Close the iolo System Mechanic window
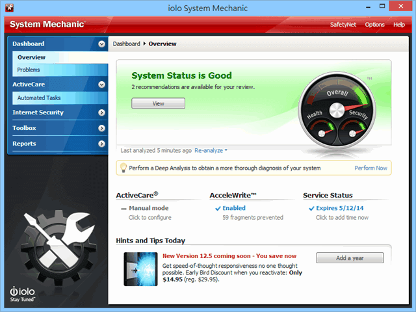The width and height of the screenshot is (416, 312). click(x=400, y=6)
